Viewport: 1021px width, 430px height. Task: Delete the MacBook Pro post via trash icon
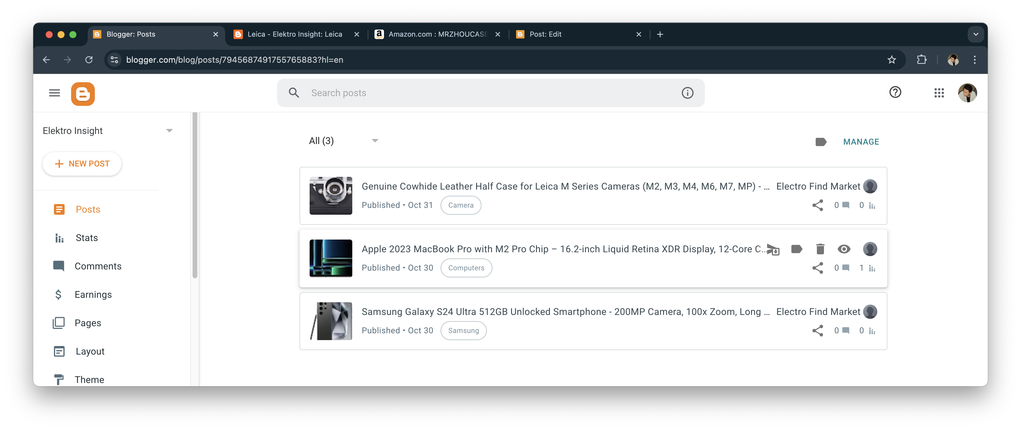[x=820, y=249]
